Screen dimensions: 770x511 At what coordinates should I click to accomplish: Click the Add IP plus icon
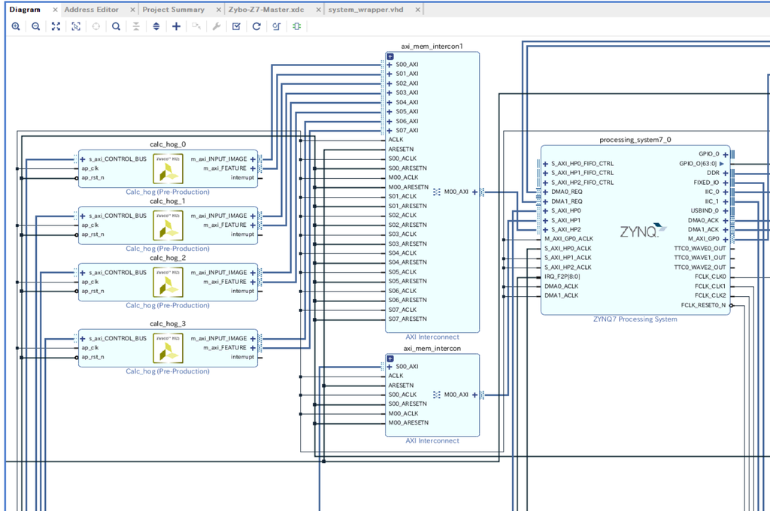(176, 26)
